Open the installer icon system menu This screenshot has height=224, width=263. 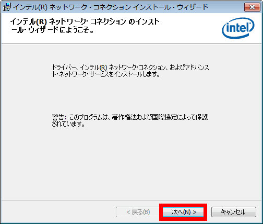pyautogui.click(x=7, y=7)
